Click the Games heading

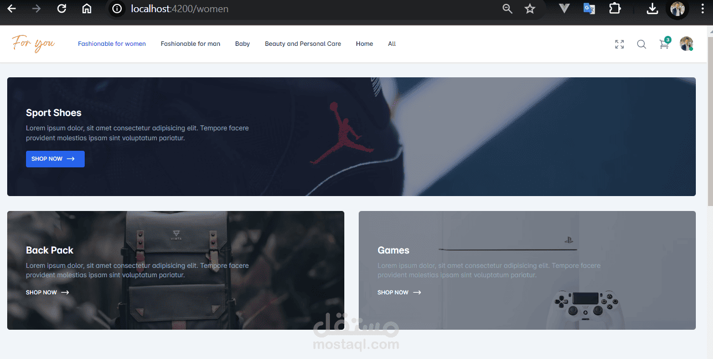[x=394, y=250]
